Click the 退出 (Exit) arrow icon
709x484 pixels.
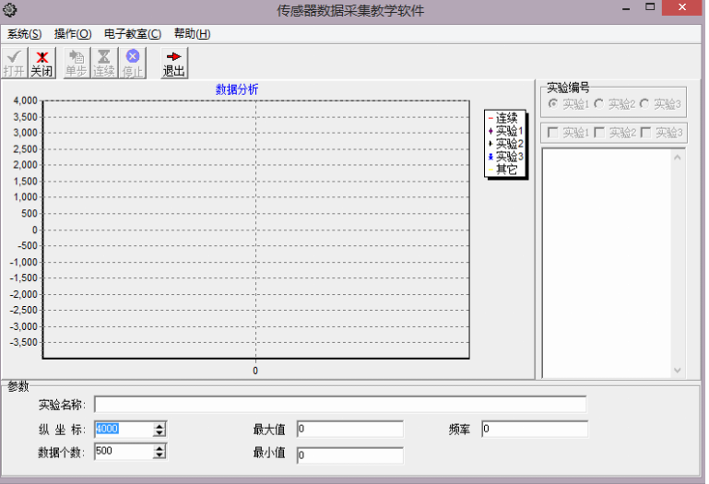click(x=173, y=57)
